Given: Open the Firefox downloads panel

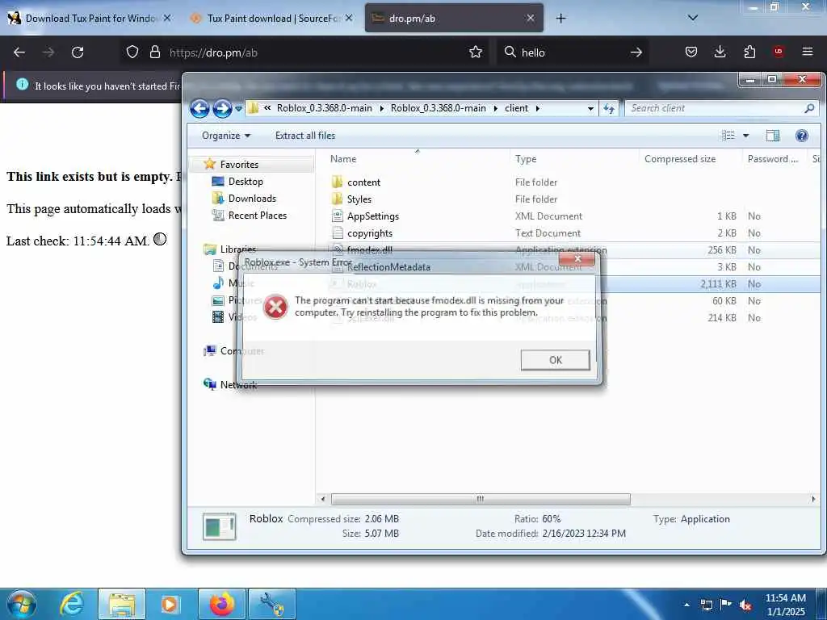Looking at the screenshot, I should [x=720, y=52].
